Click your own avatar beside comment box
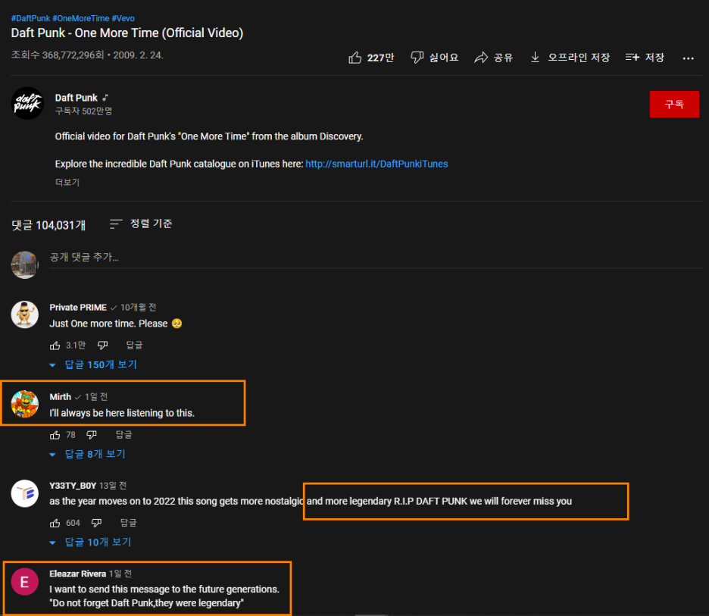 click(x=24, y=265)
